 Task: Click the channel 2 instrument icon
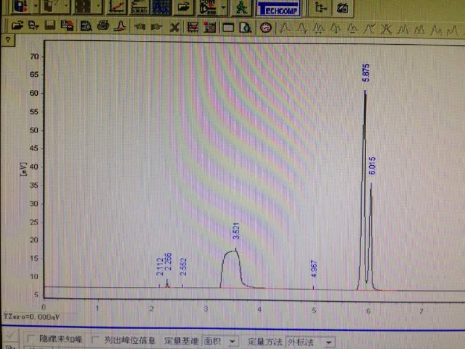click(x=52, y=7)
